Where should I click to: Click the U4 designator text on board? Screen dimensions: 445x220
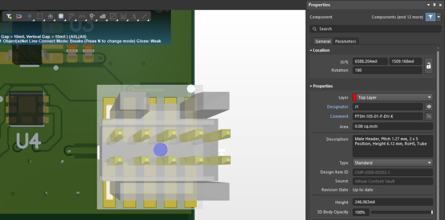coord(28,141)
